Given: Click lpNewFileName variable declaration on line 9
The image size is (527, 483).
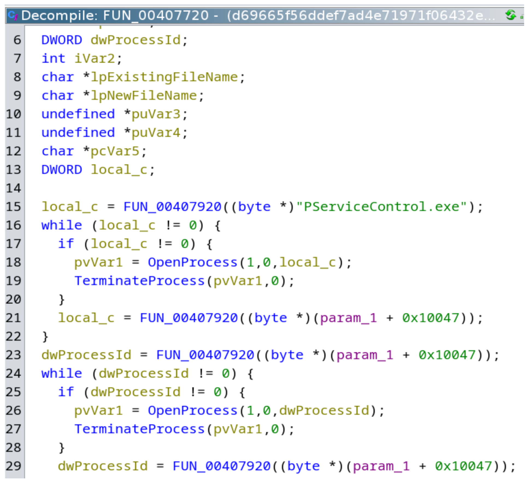Looking at the screenshot, I should [143, 96].
